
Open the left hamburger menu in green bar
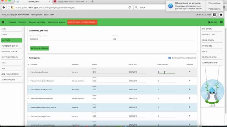(x=3, y=22)
